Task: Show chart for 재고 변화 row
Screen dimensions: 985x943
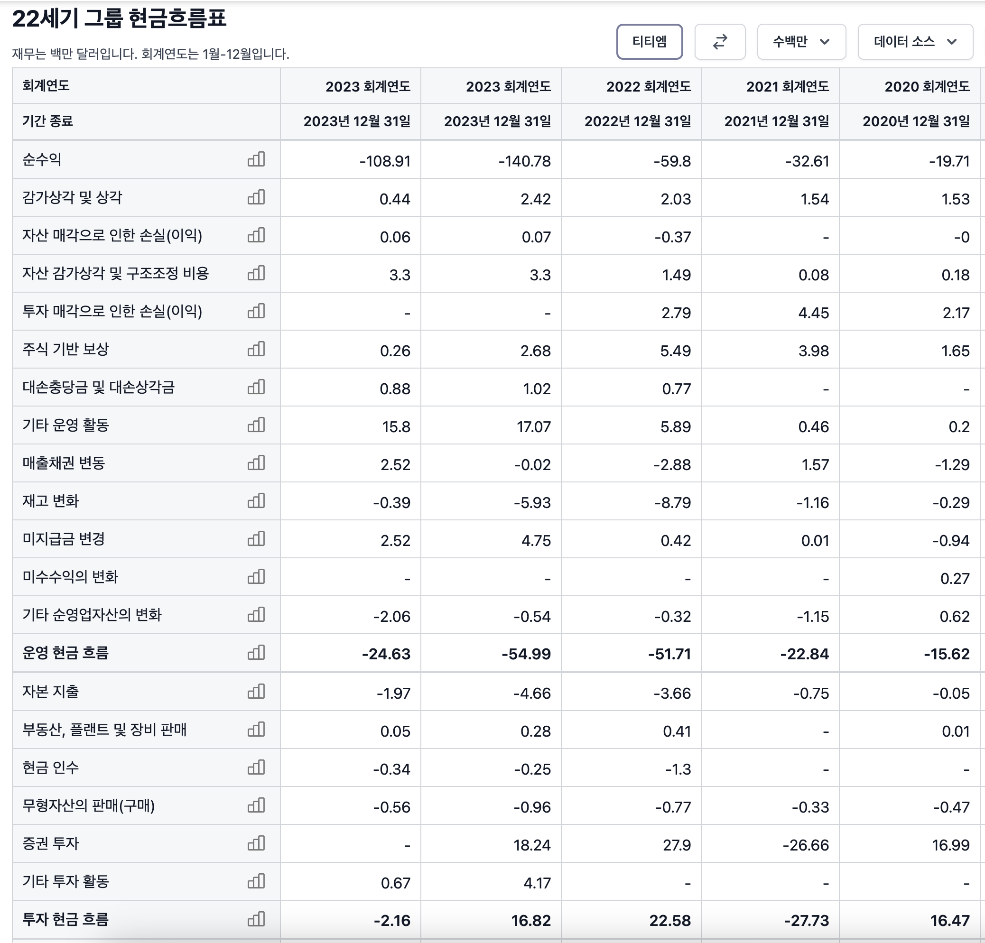Action: point(256,501)
